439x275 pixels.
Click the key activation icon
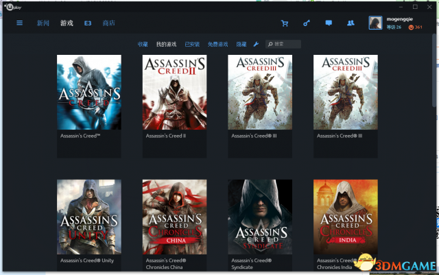point(307,23)
